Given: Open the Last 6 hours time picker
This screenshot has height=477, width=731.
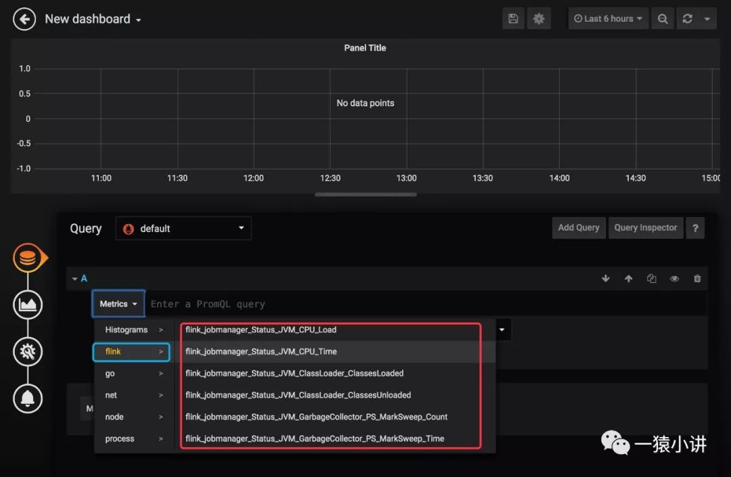Looking at the screenshot, I should 608,19.
